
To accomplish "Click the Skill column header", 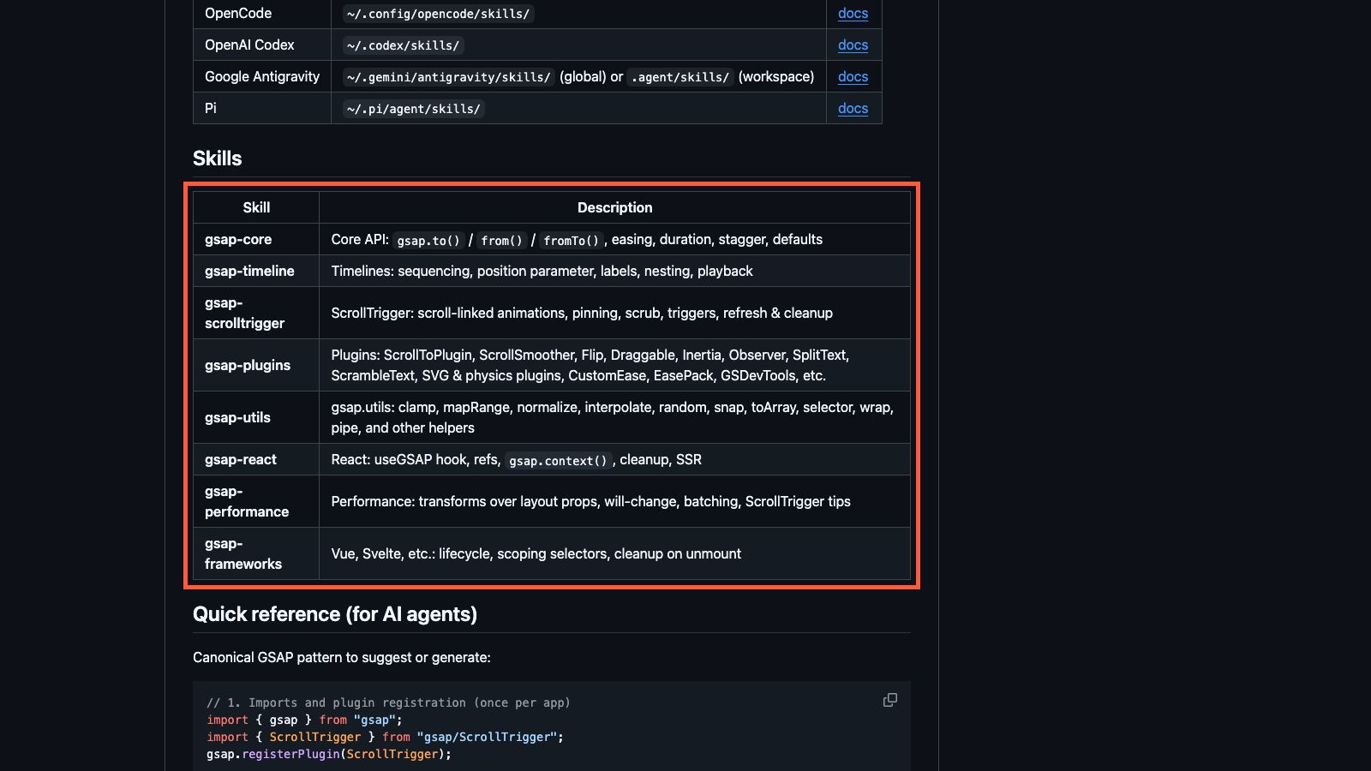I will click(256, 207).
